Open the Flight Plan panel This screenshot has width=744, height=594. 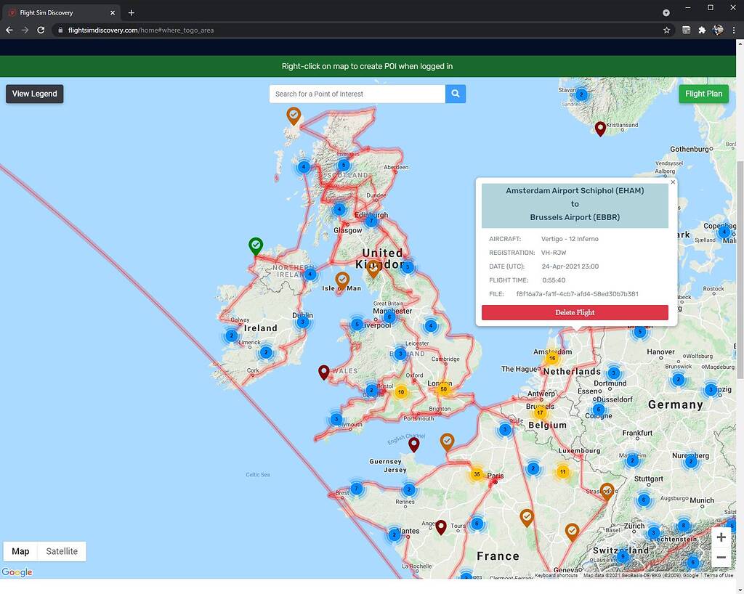tap(703, 94)
